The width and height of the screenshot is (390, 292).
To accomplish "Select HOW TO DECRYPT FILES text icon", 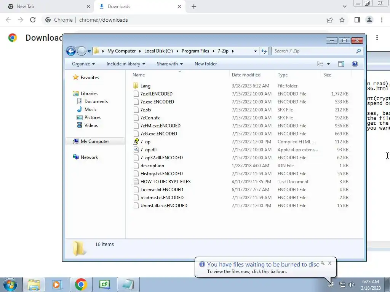I will [x=136, y=181].
